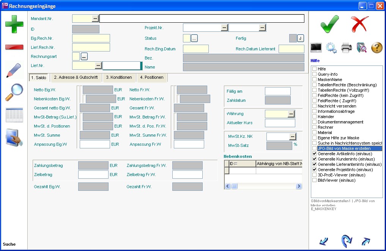Confirm with the green checkmark icon
This screenshot has width=386, height=251.
coord(329,25)
